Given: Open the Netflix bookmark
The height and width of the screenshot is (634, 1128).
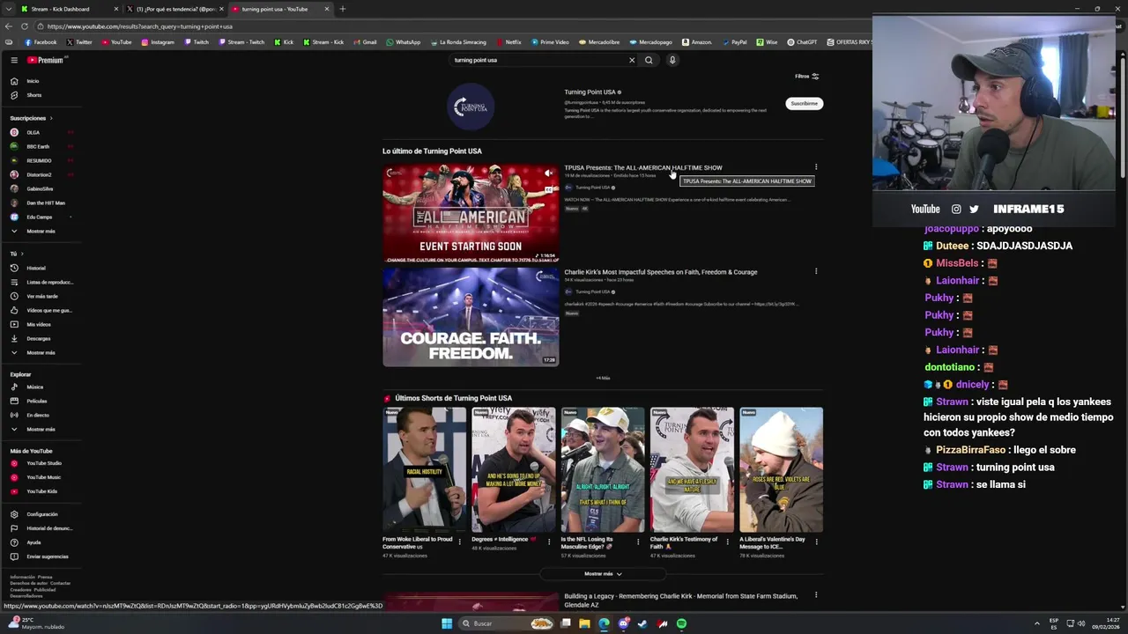Looking at the screenshot, I should [508, 42].
